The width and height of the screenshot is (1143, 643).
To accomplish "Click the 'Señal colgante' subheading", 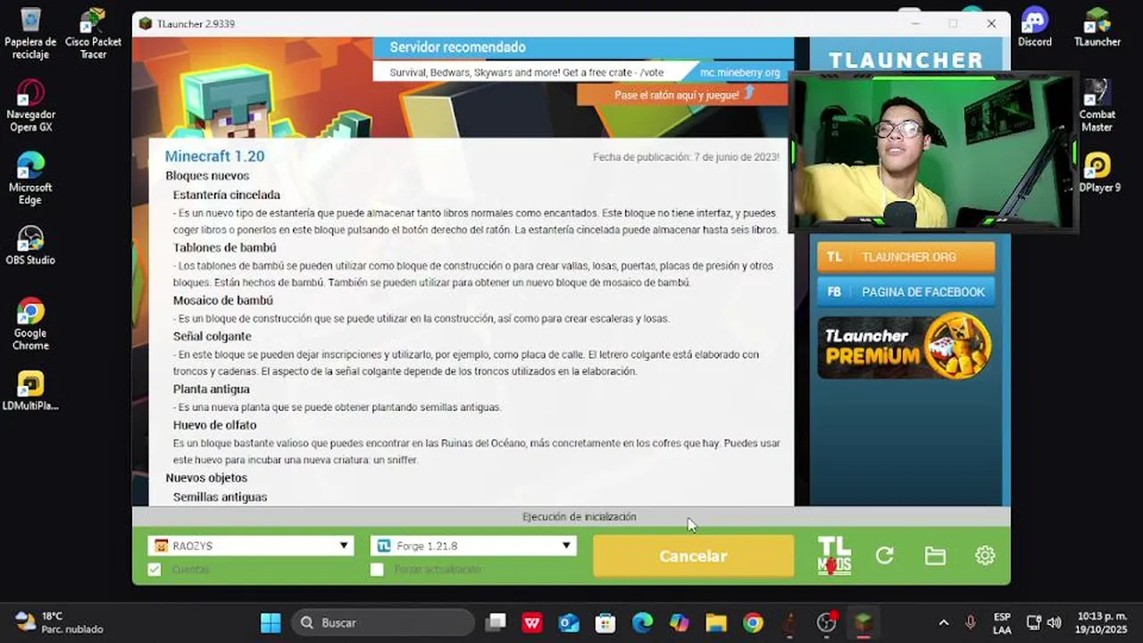I will coord(213,336).
